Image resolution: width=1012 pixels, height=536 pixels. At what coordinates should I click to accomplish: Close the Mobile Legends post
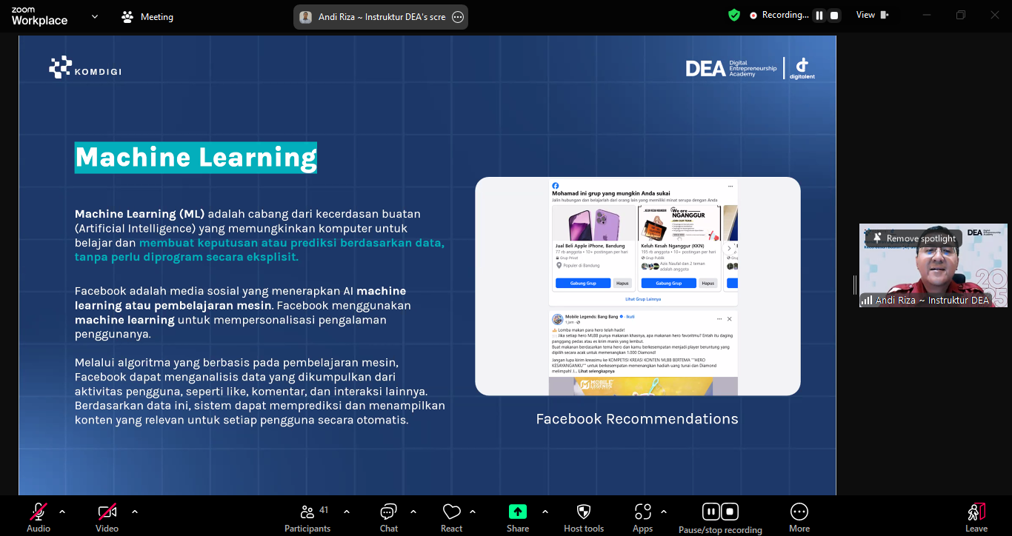tap(729, 318)
